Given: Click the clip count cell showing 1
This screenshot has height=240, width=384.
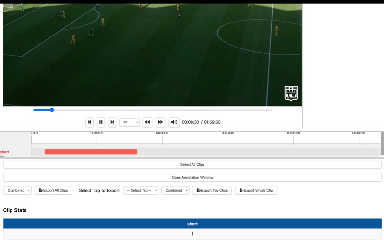Looking at the screenshot, I should coord(192,234).
